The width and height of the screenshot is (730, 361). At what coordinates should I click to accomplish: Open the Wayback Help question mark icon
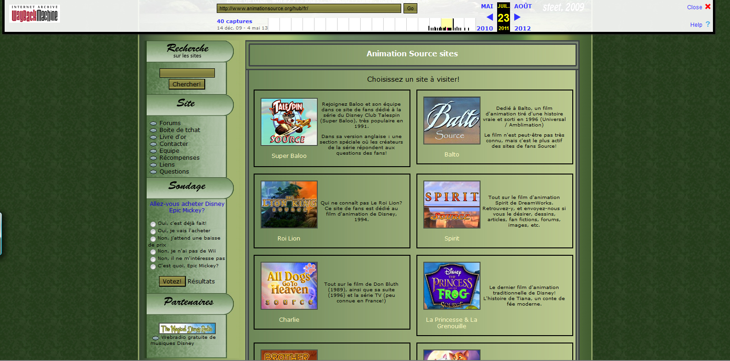pos(708,24)
